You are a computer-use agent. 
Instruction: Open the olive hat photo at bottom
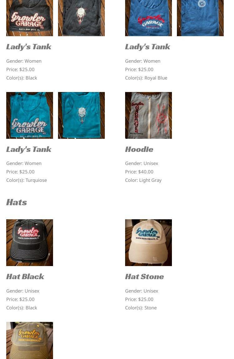tap(30, 341)
